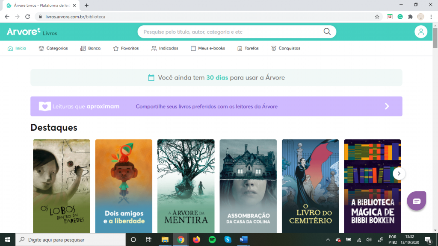
Task: Launch Spotify from the taskbar
Action: point(212,240)
